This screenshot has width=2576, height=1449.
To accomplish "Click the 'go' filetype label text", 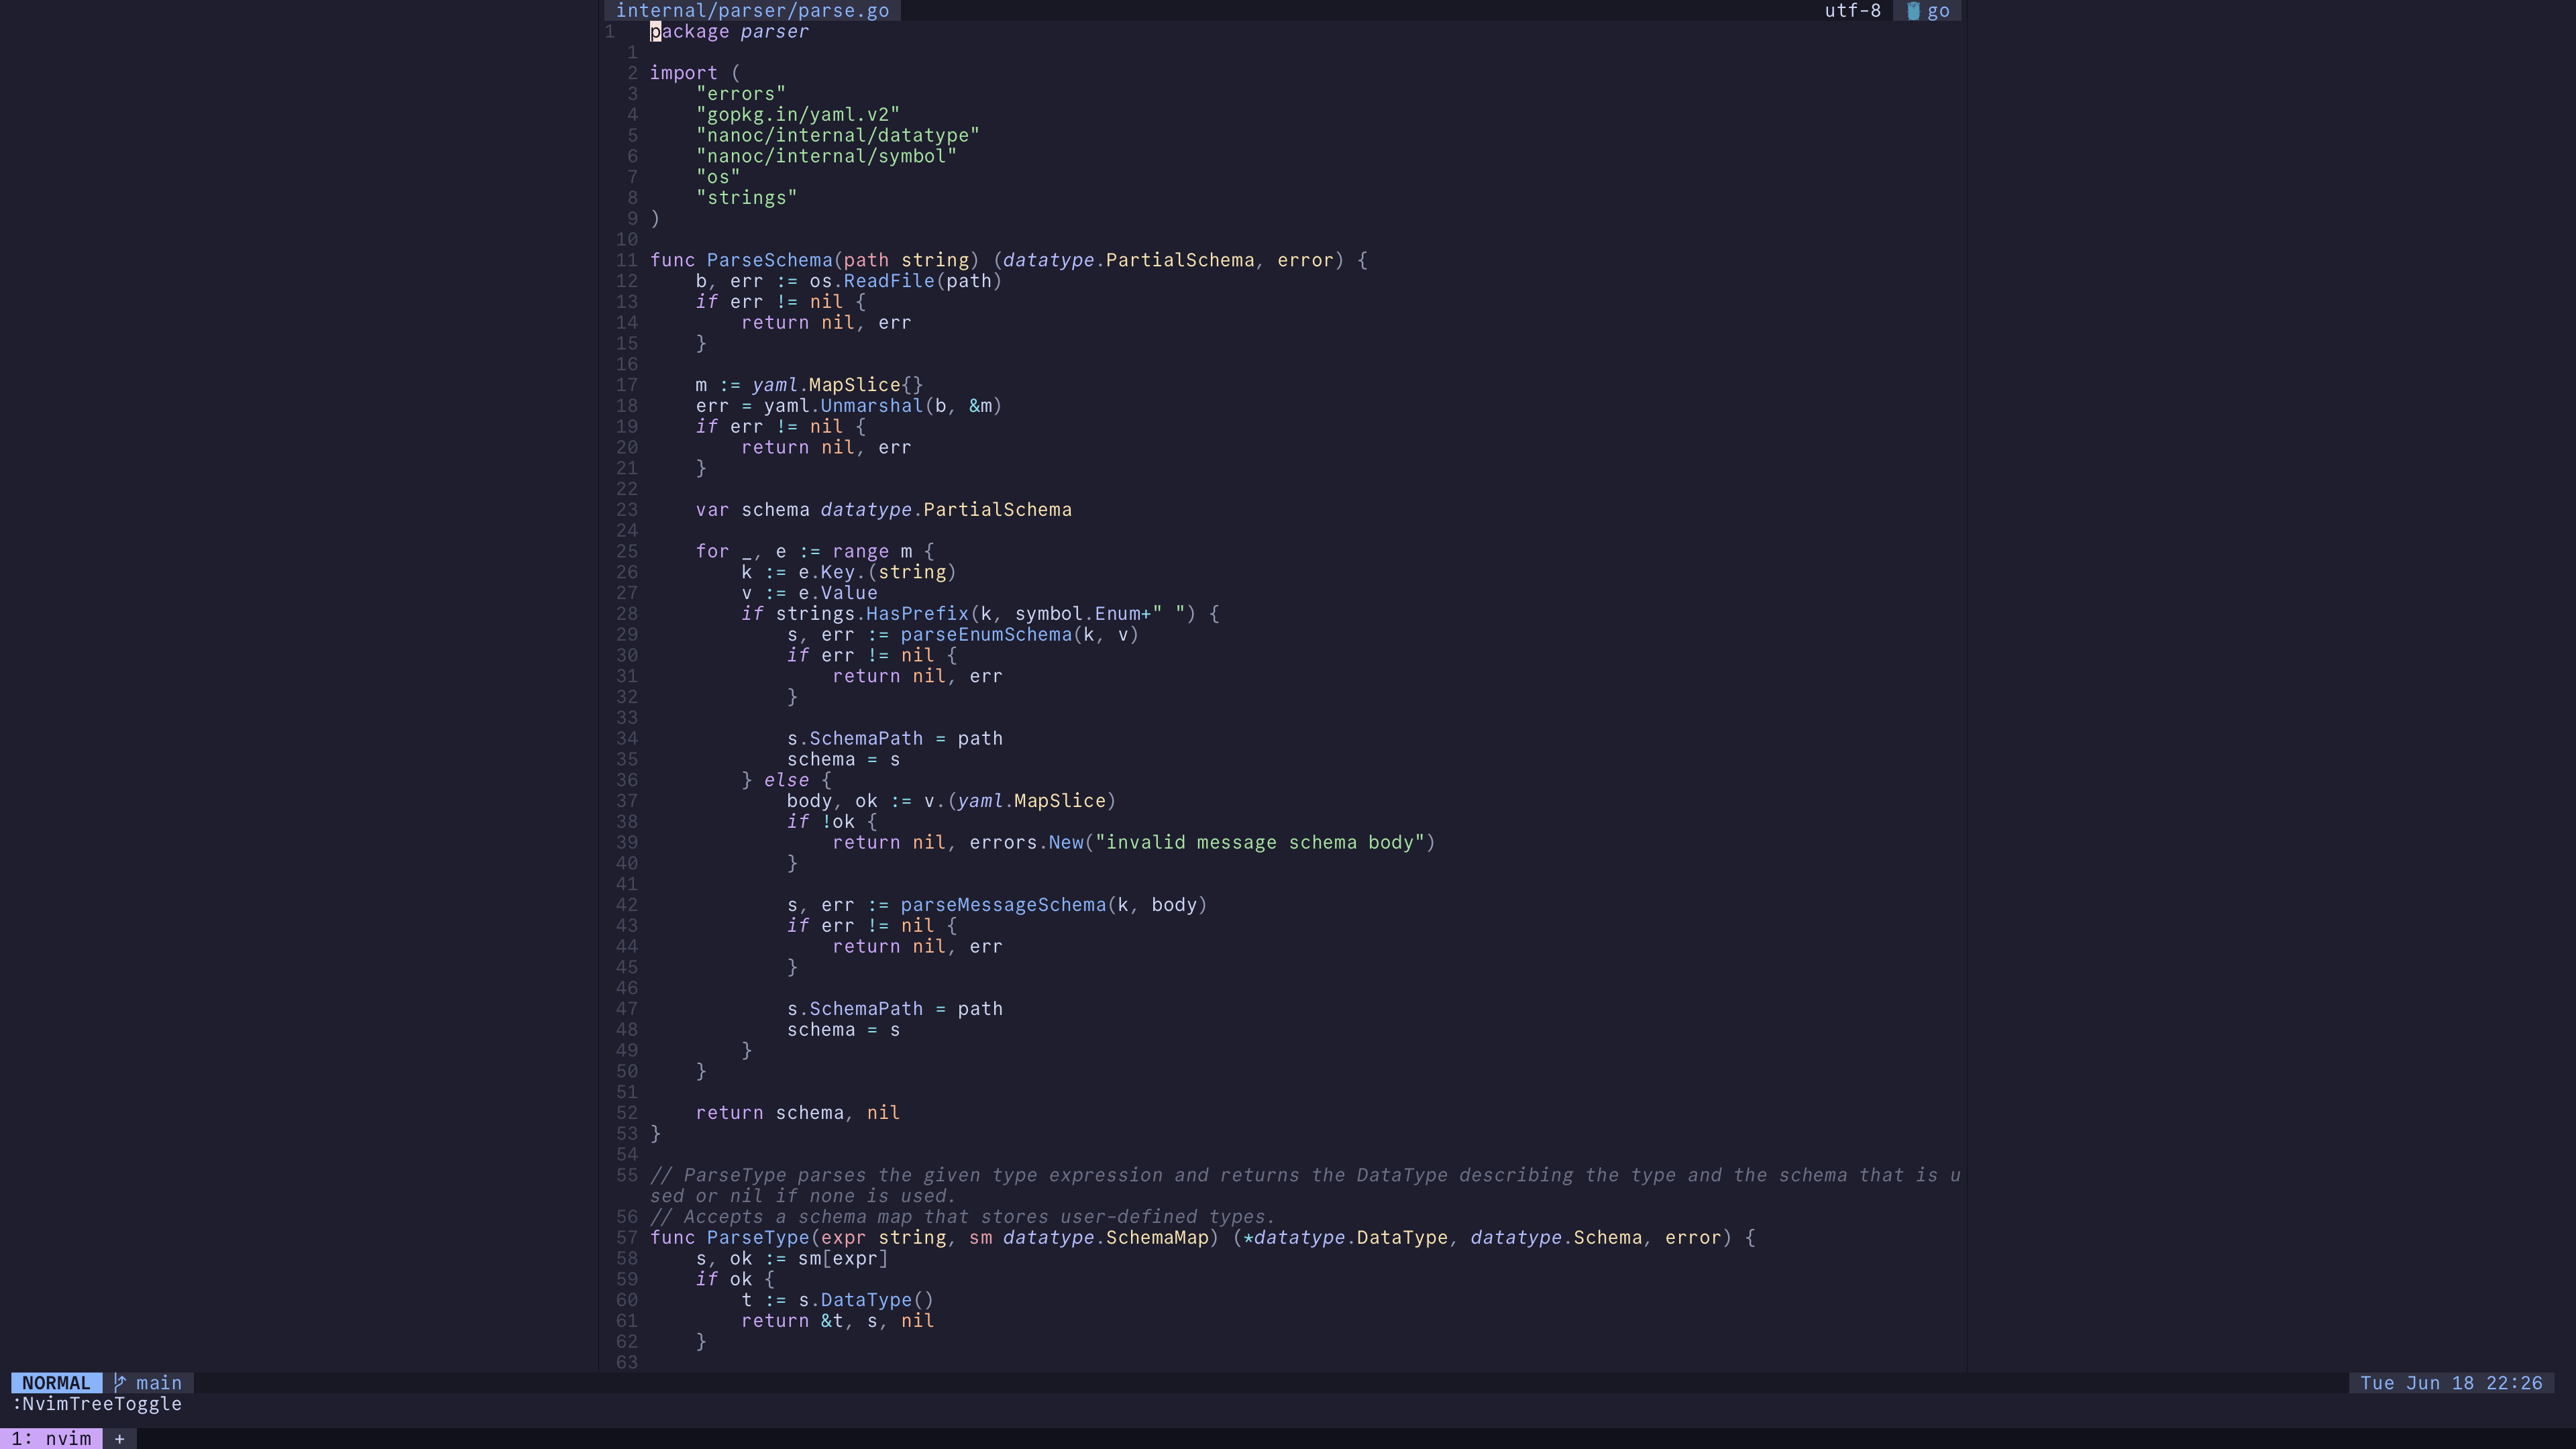I will [1938, 11].
